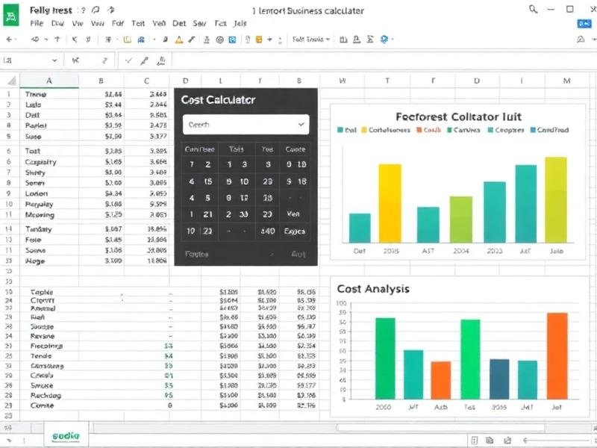Screen dimensions: 597x448
Task: Click the second view mode icon in the status bar
Action: pyautogui.click(x=490, y=441)
